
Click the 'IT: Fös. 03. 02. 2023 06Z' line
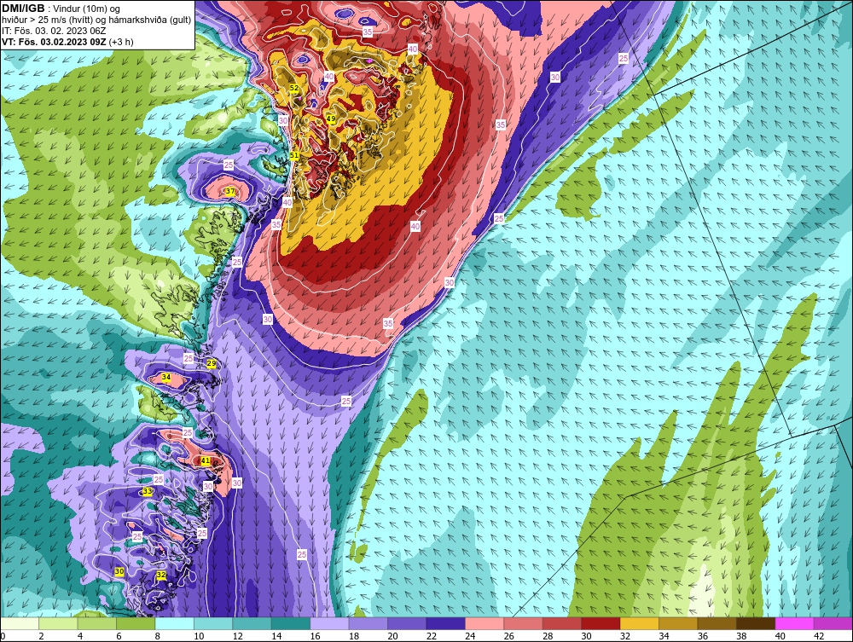[x=54, y=31]
